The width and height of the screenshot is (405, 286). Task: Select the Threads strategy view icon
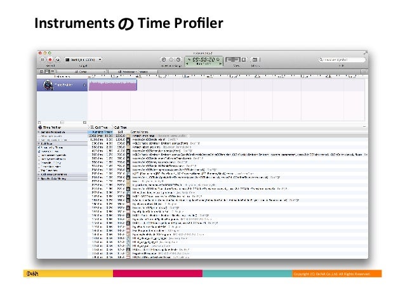[x=52, y=72]
